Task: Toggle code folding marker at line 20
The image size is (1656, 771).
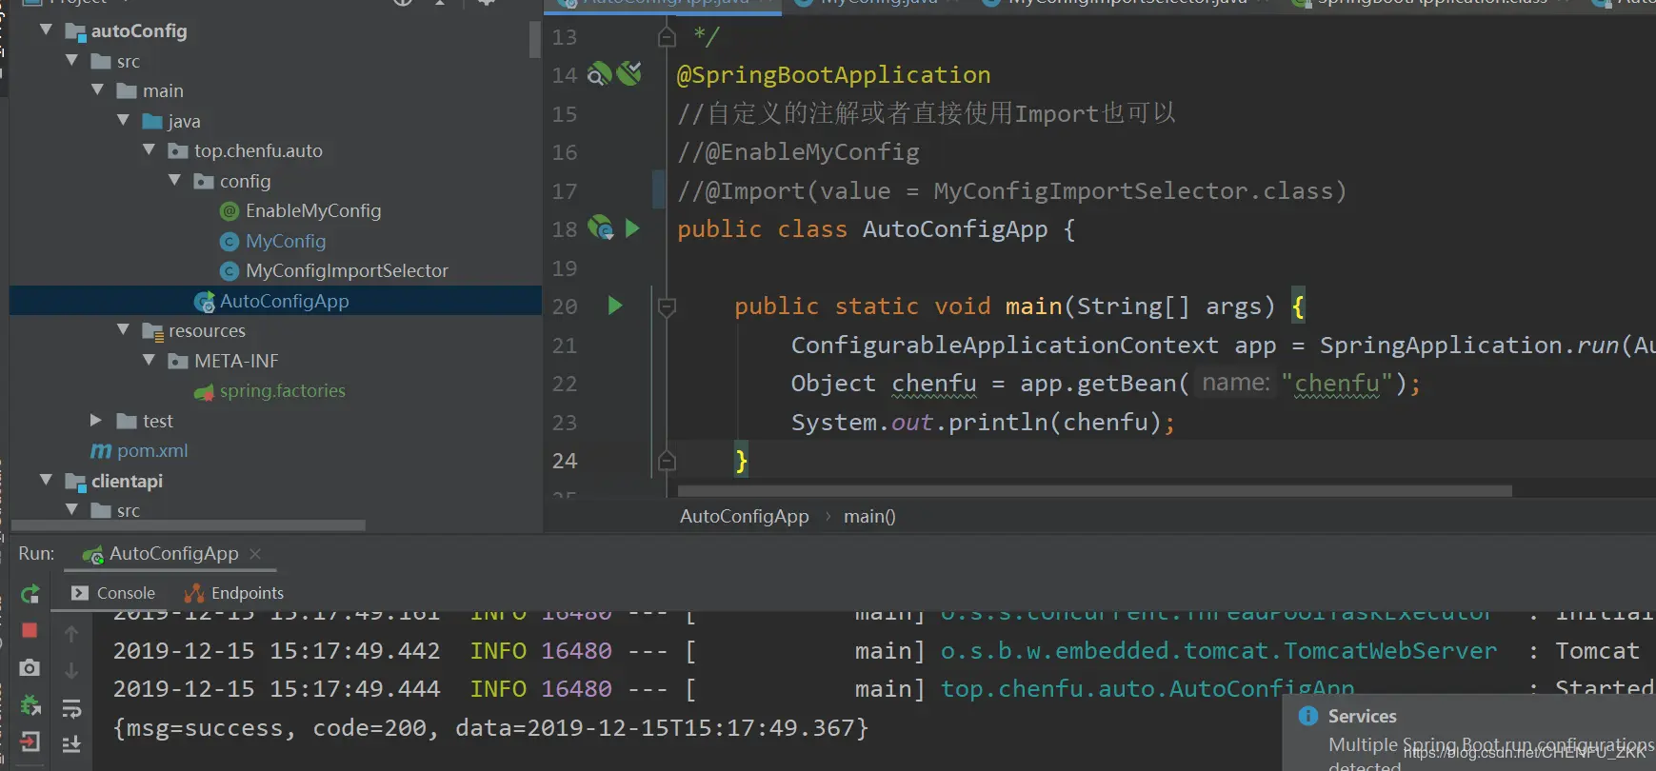Action: [668, 306]
